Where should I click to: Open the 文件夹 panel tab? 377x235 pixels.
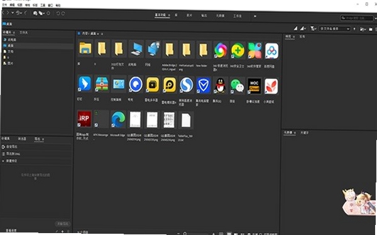pos(24,33)
